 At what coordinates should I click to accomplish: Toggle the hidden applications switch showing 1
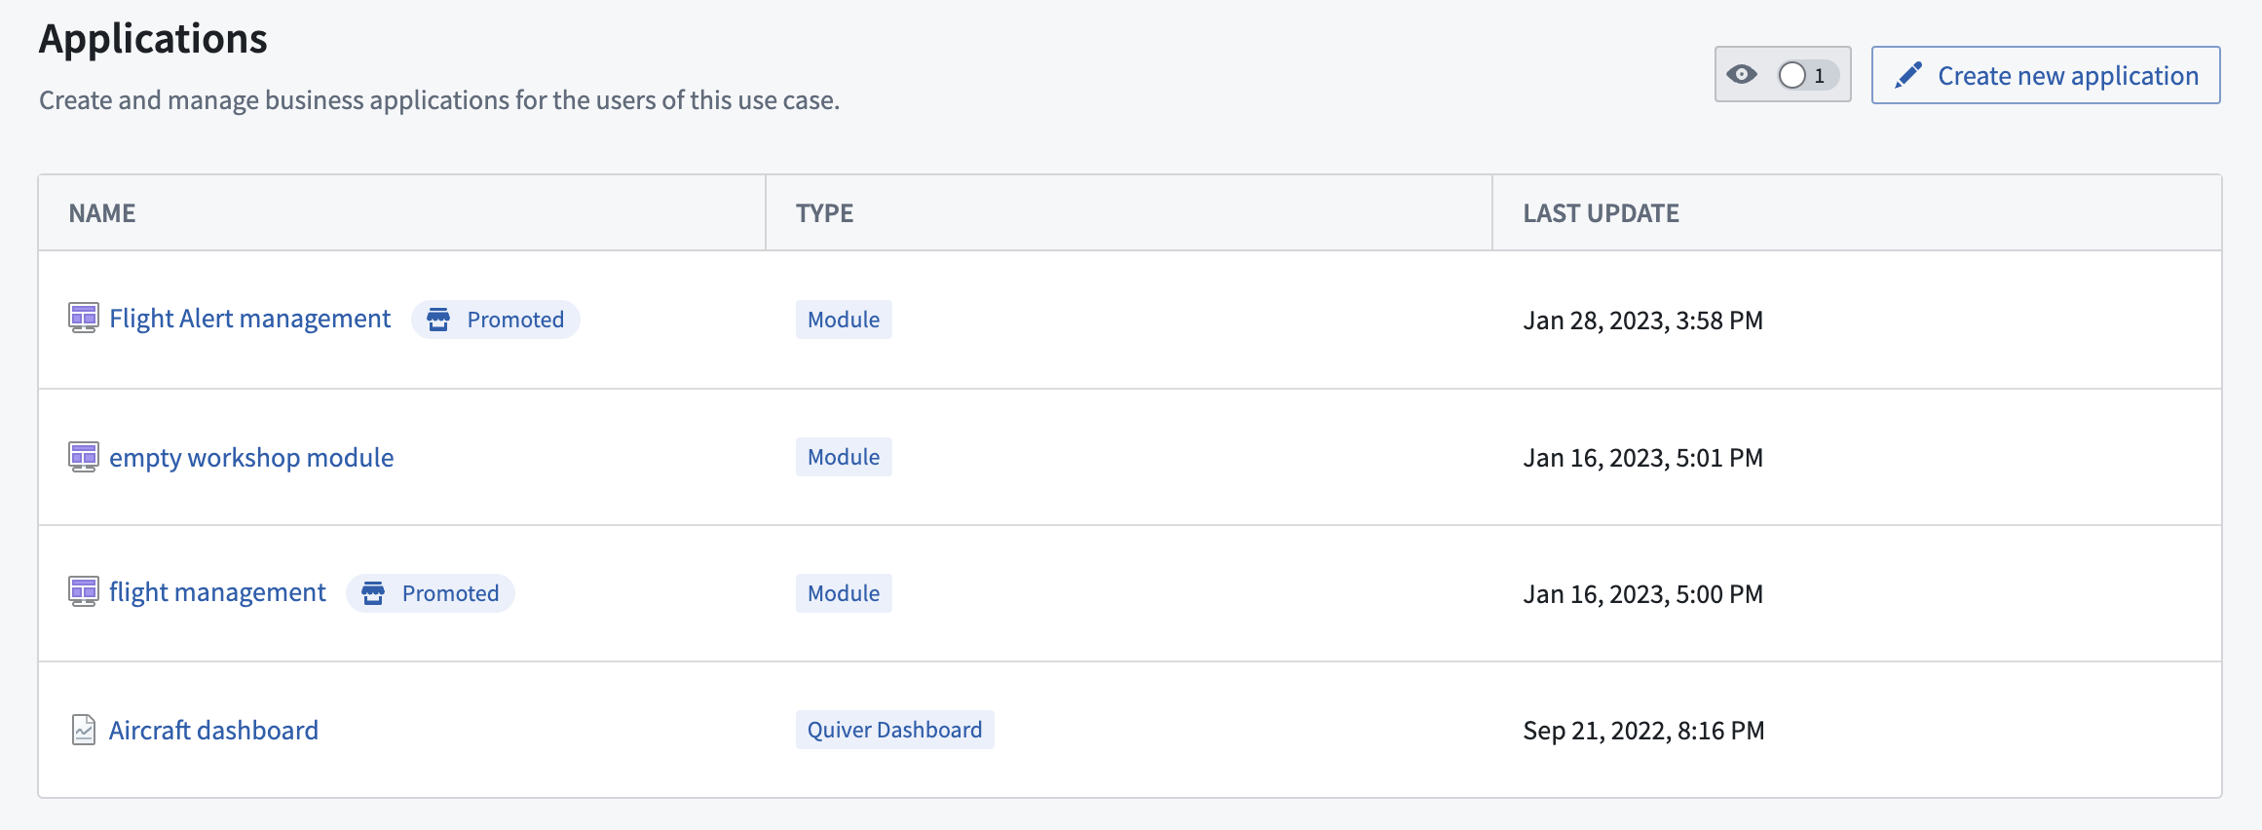(1807, 75)
